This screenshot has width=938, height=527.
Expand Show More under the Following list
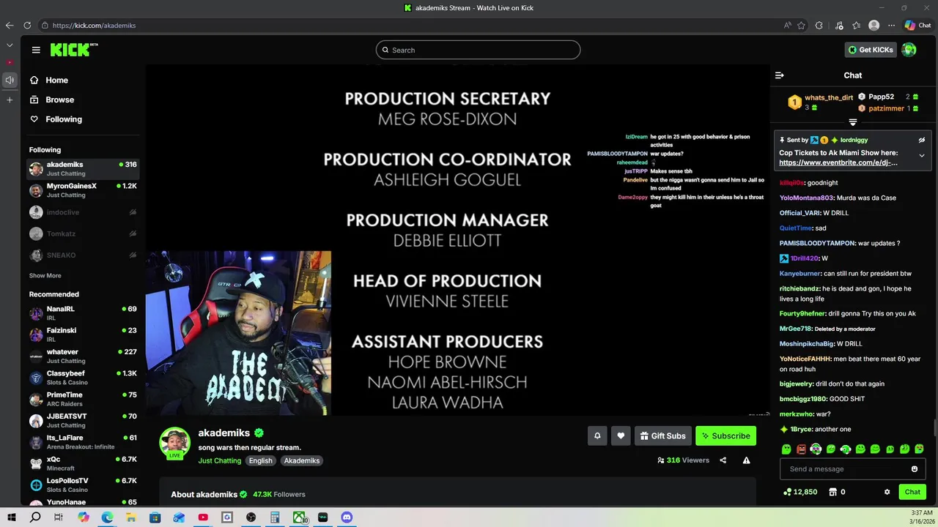pyautogui.click(x=45, y=276)
